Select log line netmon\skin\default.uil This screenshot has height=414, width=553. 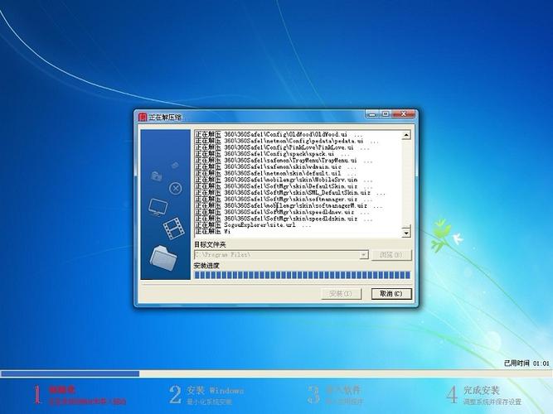[276, 173]
